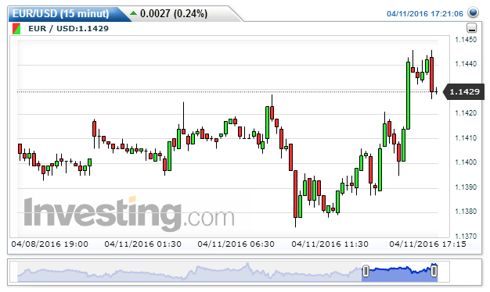This screenshot has height=292, width=490.
Task: Click the blue globe icon
Action: (473, 12)
